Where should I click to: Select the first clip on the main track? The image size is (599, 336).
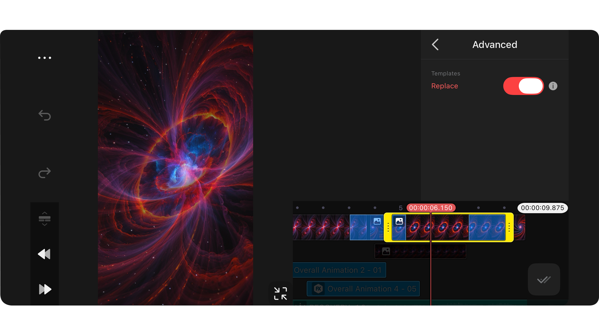(321, 227)
